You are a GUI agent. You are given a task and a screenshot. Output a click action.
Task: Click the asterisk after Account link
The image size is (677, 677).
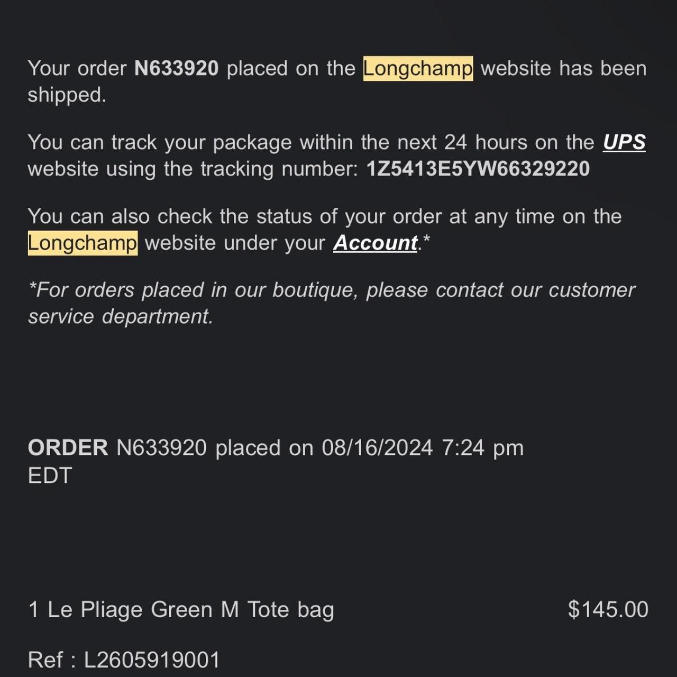(x=426, y=240)
